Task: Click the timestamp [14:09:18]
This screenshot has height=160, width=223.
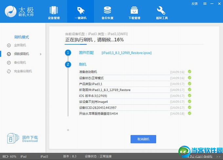Action: pyautogui.click(x=177, y=114)
